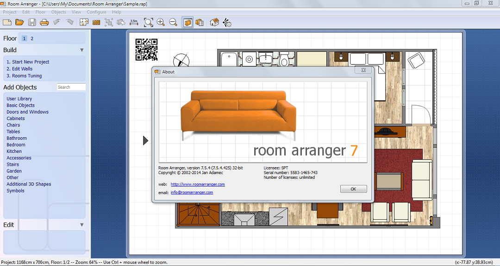The height and width of the screenshot is (266, 500).
Task: Open the Configure menu
Action: click(97, 12)
